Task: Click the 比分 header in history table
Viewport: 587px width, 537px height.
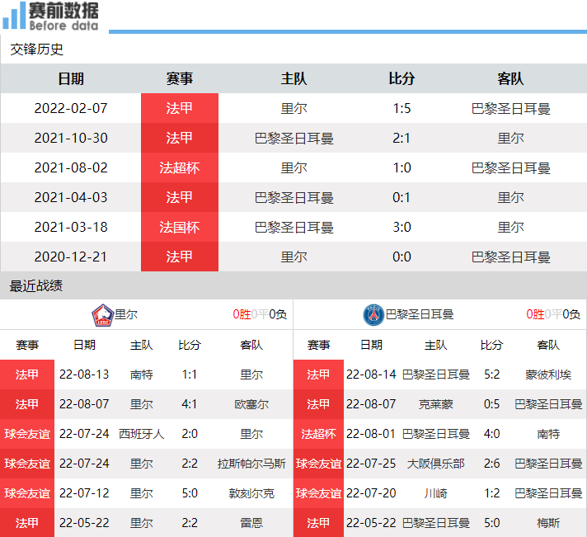Action: pos(402,78)
